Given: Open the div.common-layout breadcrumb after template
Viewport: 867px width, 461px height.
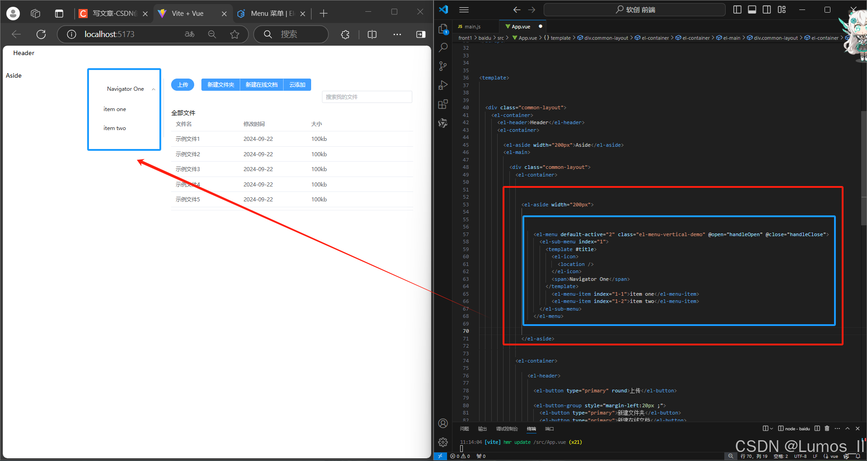Looking at the screenshot, I should tap(603, 38).
